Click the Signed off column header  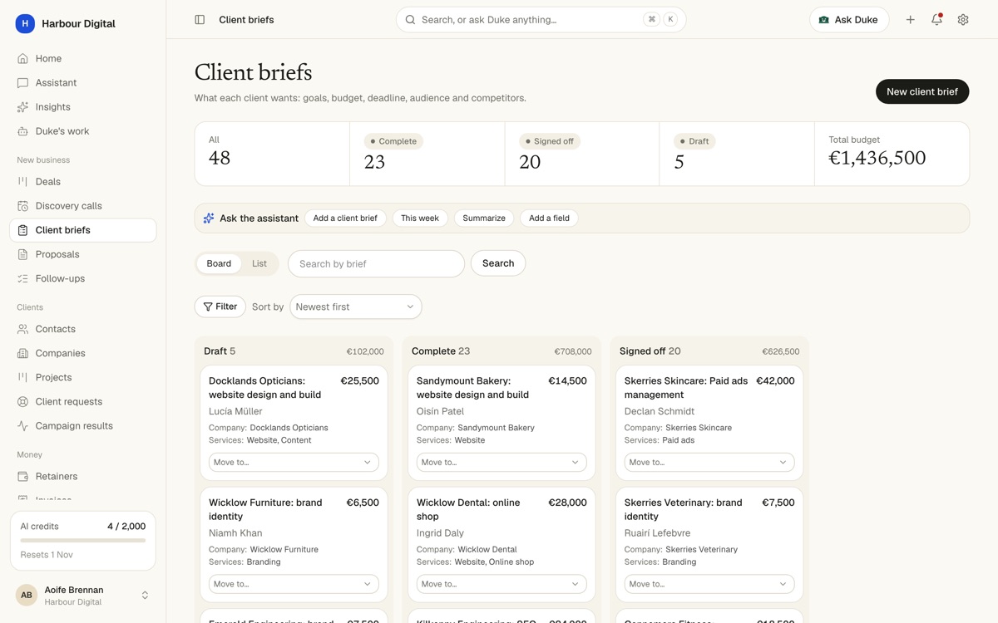click(x=709, y=351)
